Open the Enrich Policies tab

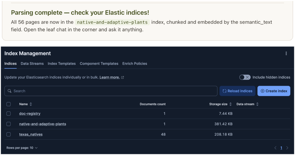[x=135, y=64]
